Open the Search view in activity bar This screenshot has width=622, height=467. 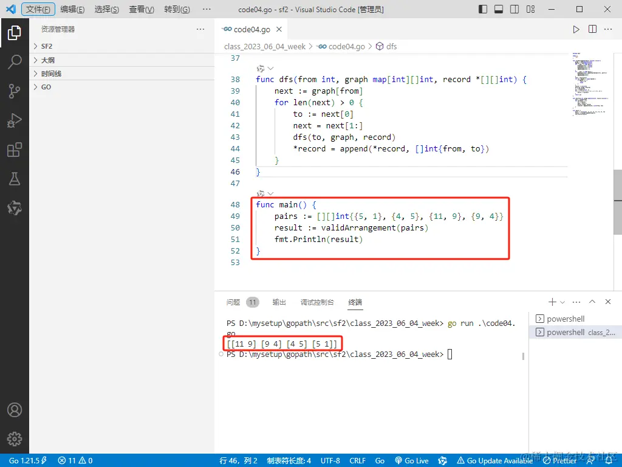[15, 62]
